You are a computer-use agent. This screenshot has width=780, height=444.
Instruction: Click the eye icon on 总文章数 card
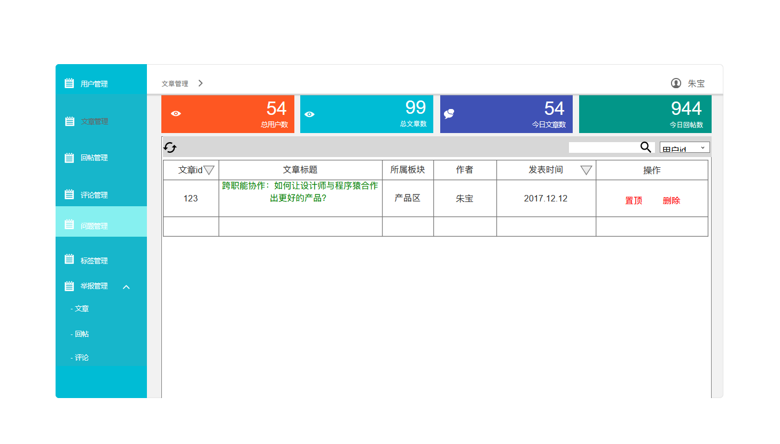[x=309, y=114]
